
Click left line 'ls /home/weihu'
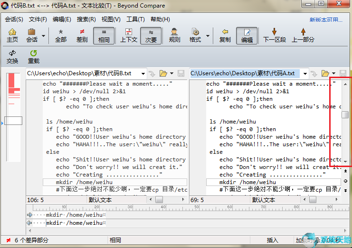69,122
